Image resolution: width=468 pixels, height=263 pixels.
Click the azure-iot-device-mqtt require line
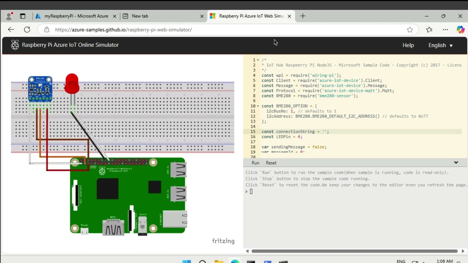point(328,91)
